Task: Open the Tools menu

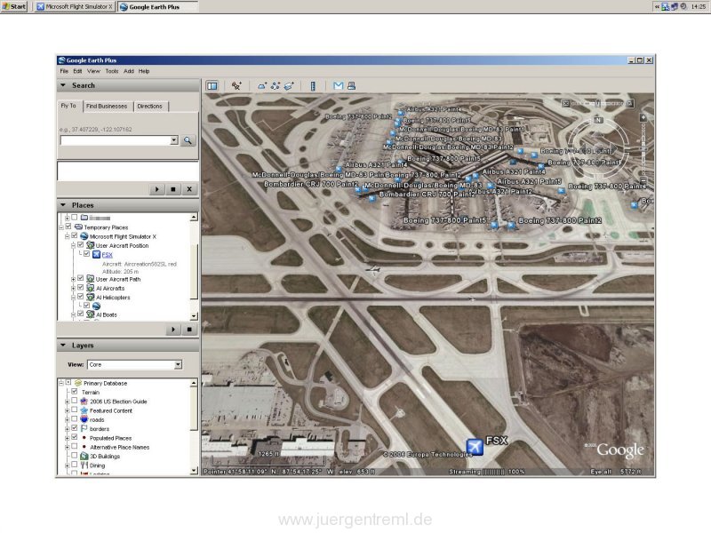Action: click(x=112, y=71)
